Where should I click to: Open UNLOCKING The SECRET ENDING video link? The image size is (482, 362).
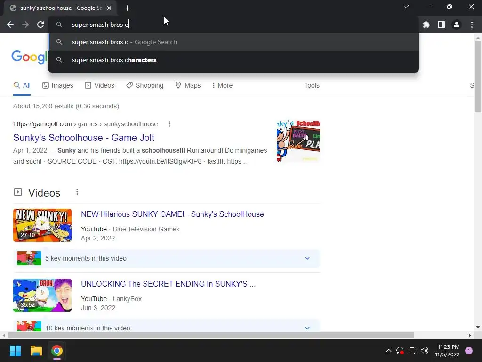(168, 284)
